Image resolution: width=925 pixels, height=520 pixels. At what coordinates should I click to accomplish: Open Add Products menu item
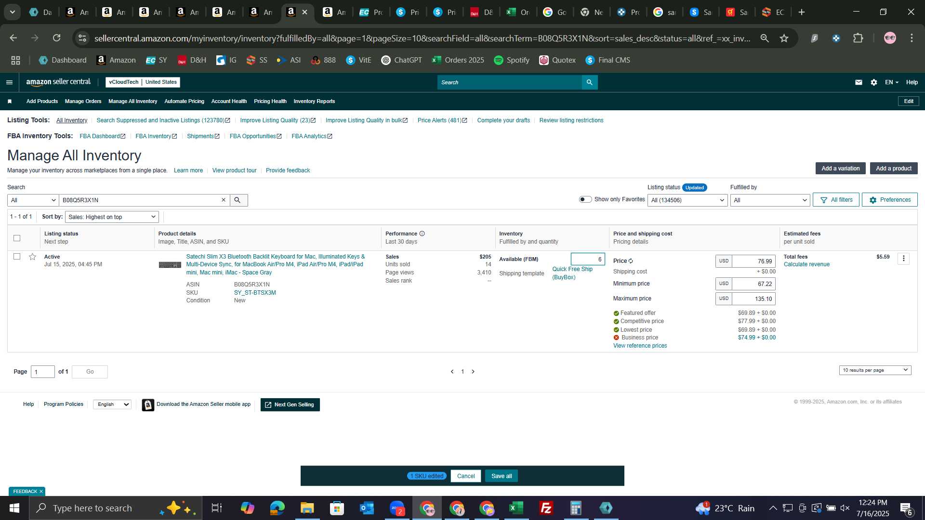pos(42,101)
